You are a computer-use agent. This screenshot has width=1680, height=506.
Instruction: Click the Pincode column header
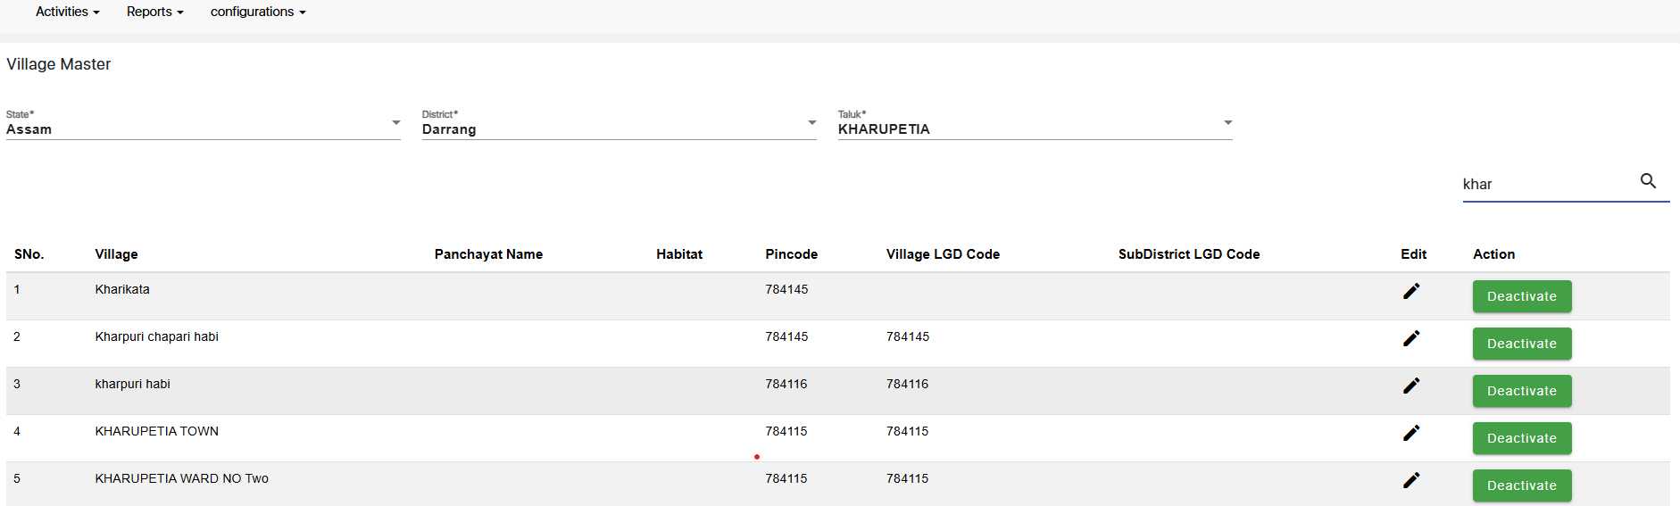coord(791,254)
